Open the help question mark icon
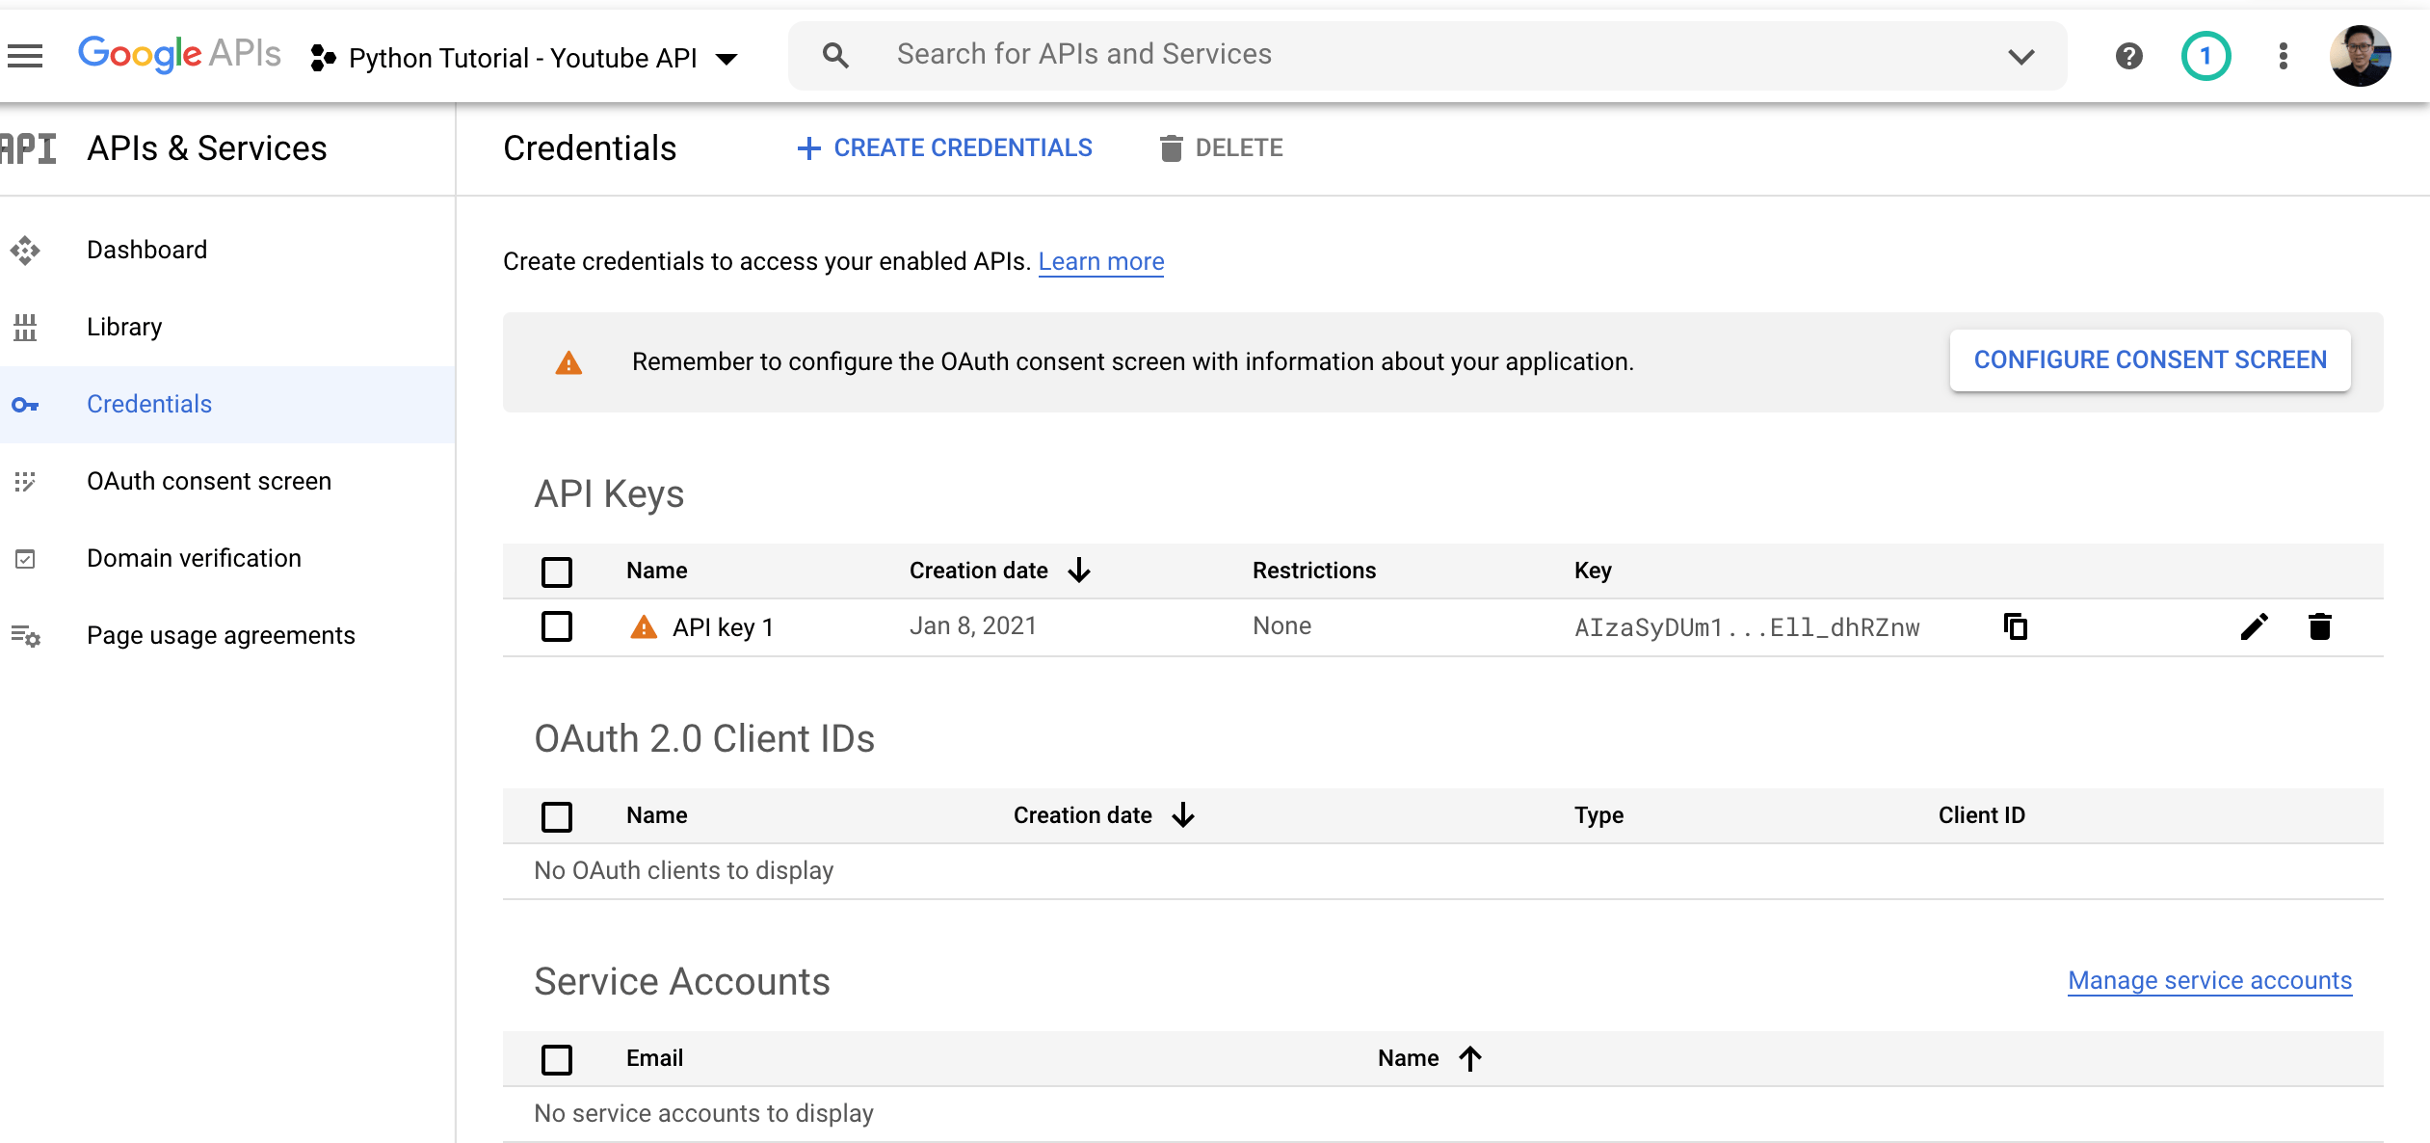The width and height of the screenshot is (2430, 1143). (2128, 56)
